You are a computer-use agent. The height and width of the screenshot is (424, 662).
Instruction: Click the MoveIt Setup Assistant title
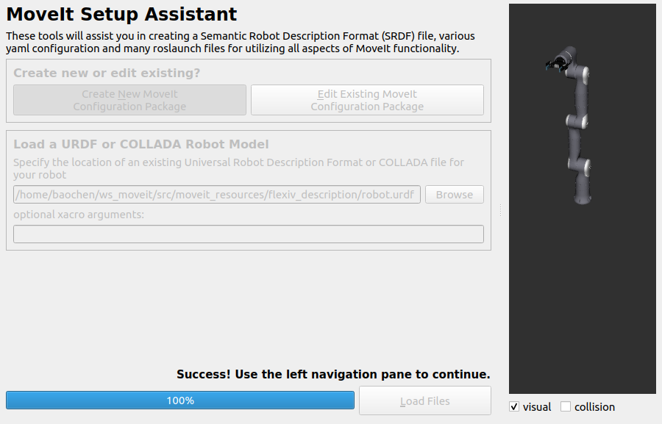tap(121, 15)
